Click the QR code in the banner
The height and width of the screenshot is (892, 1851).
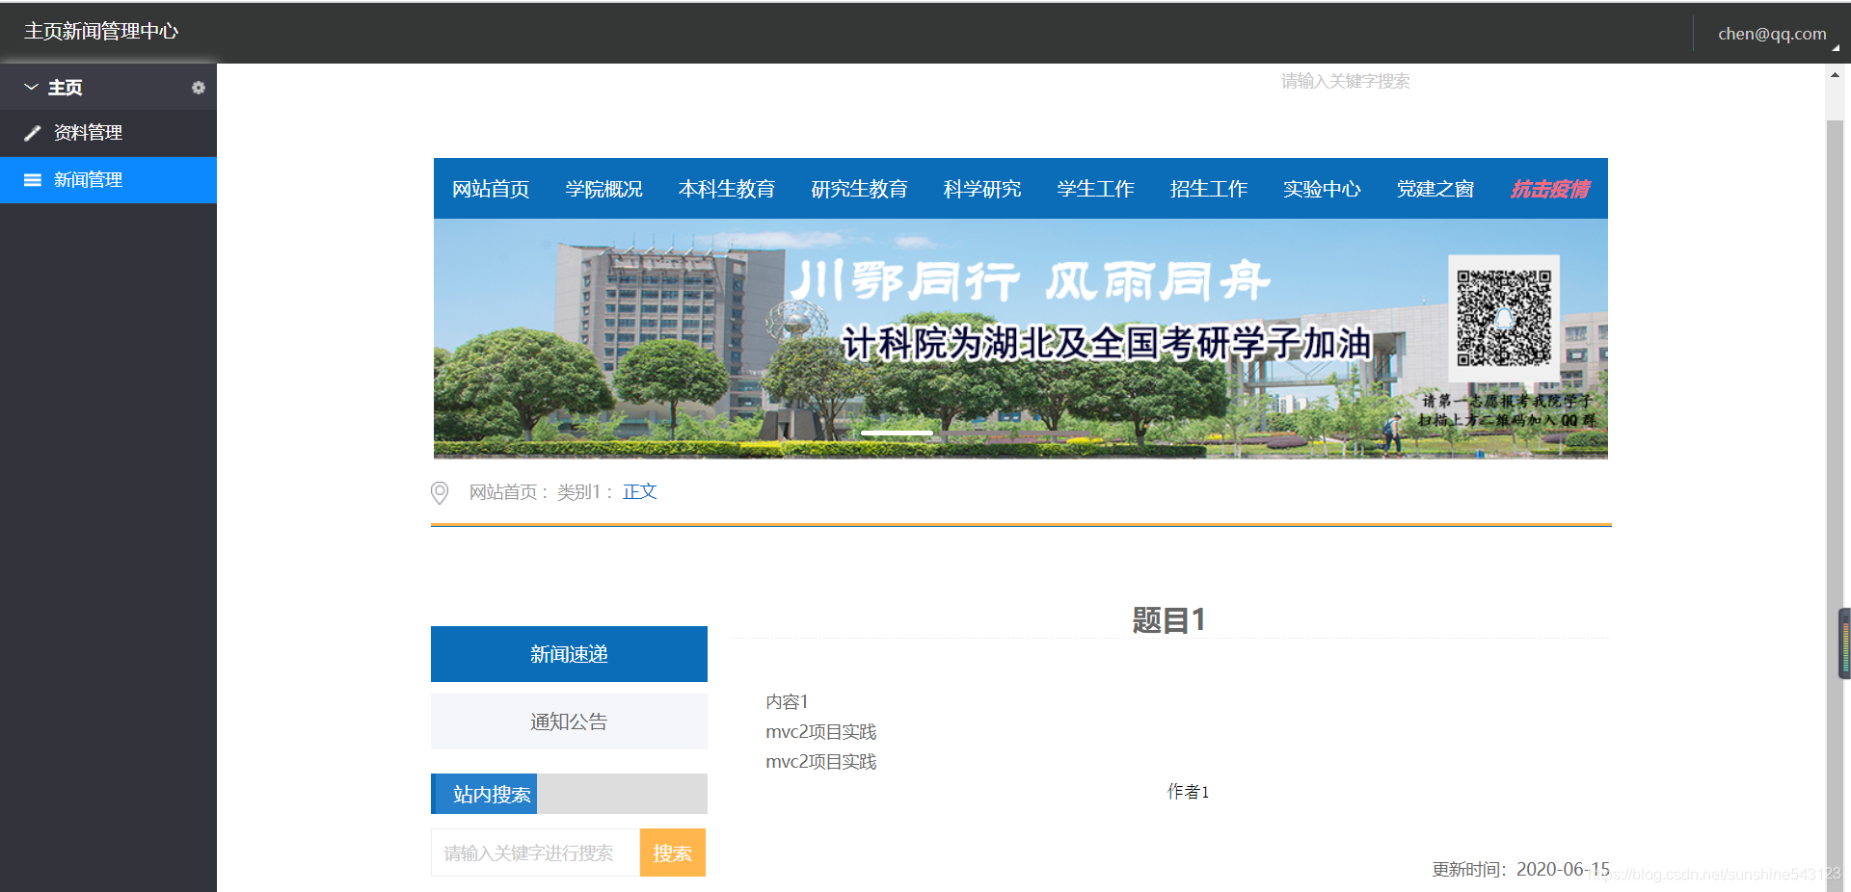click(x=1504, y=318)
